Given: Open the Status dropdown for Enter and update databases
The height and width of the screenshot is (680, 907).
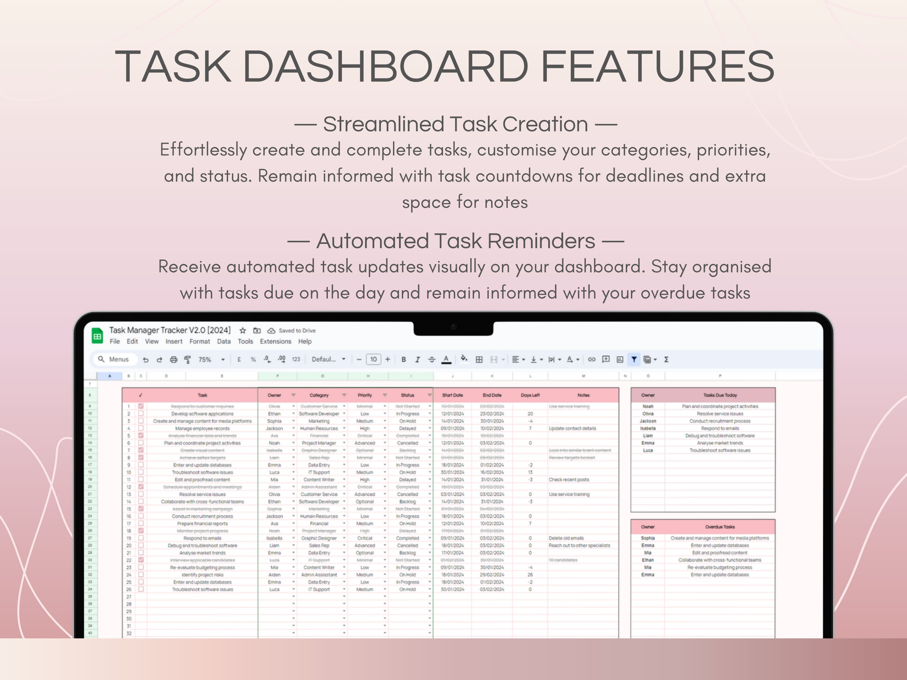Looking at the screenshot, I should (x=430, y=465).
